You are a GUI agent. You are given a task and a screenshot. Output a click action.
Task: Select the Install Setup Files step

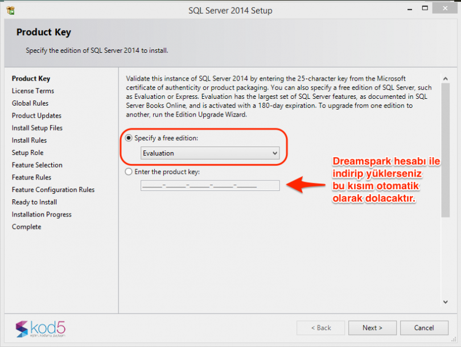pos(36,128)
